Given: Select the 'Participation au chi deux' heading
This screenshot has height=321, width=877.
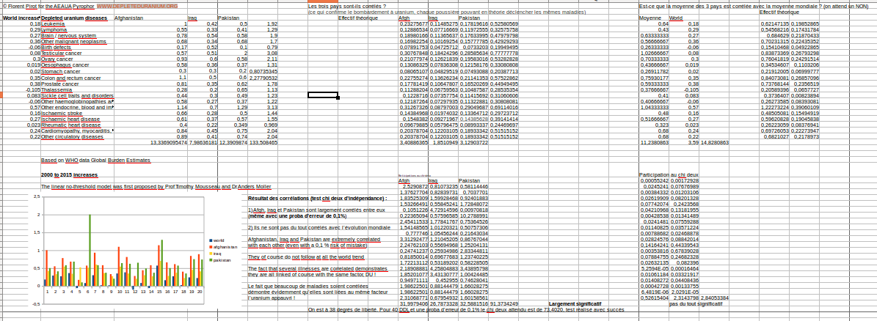Looking at the screenshot, I should 669,175.
